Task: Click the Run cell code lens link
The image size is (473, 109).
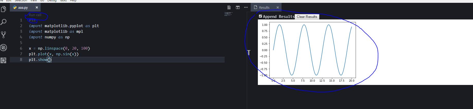Action: [x=35, y=15]
